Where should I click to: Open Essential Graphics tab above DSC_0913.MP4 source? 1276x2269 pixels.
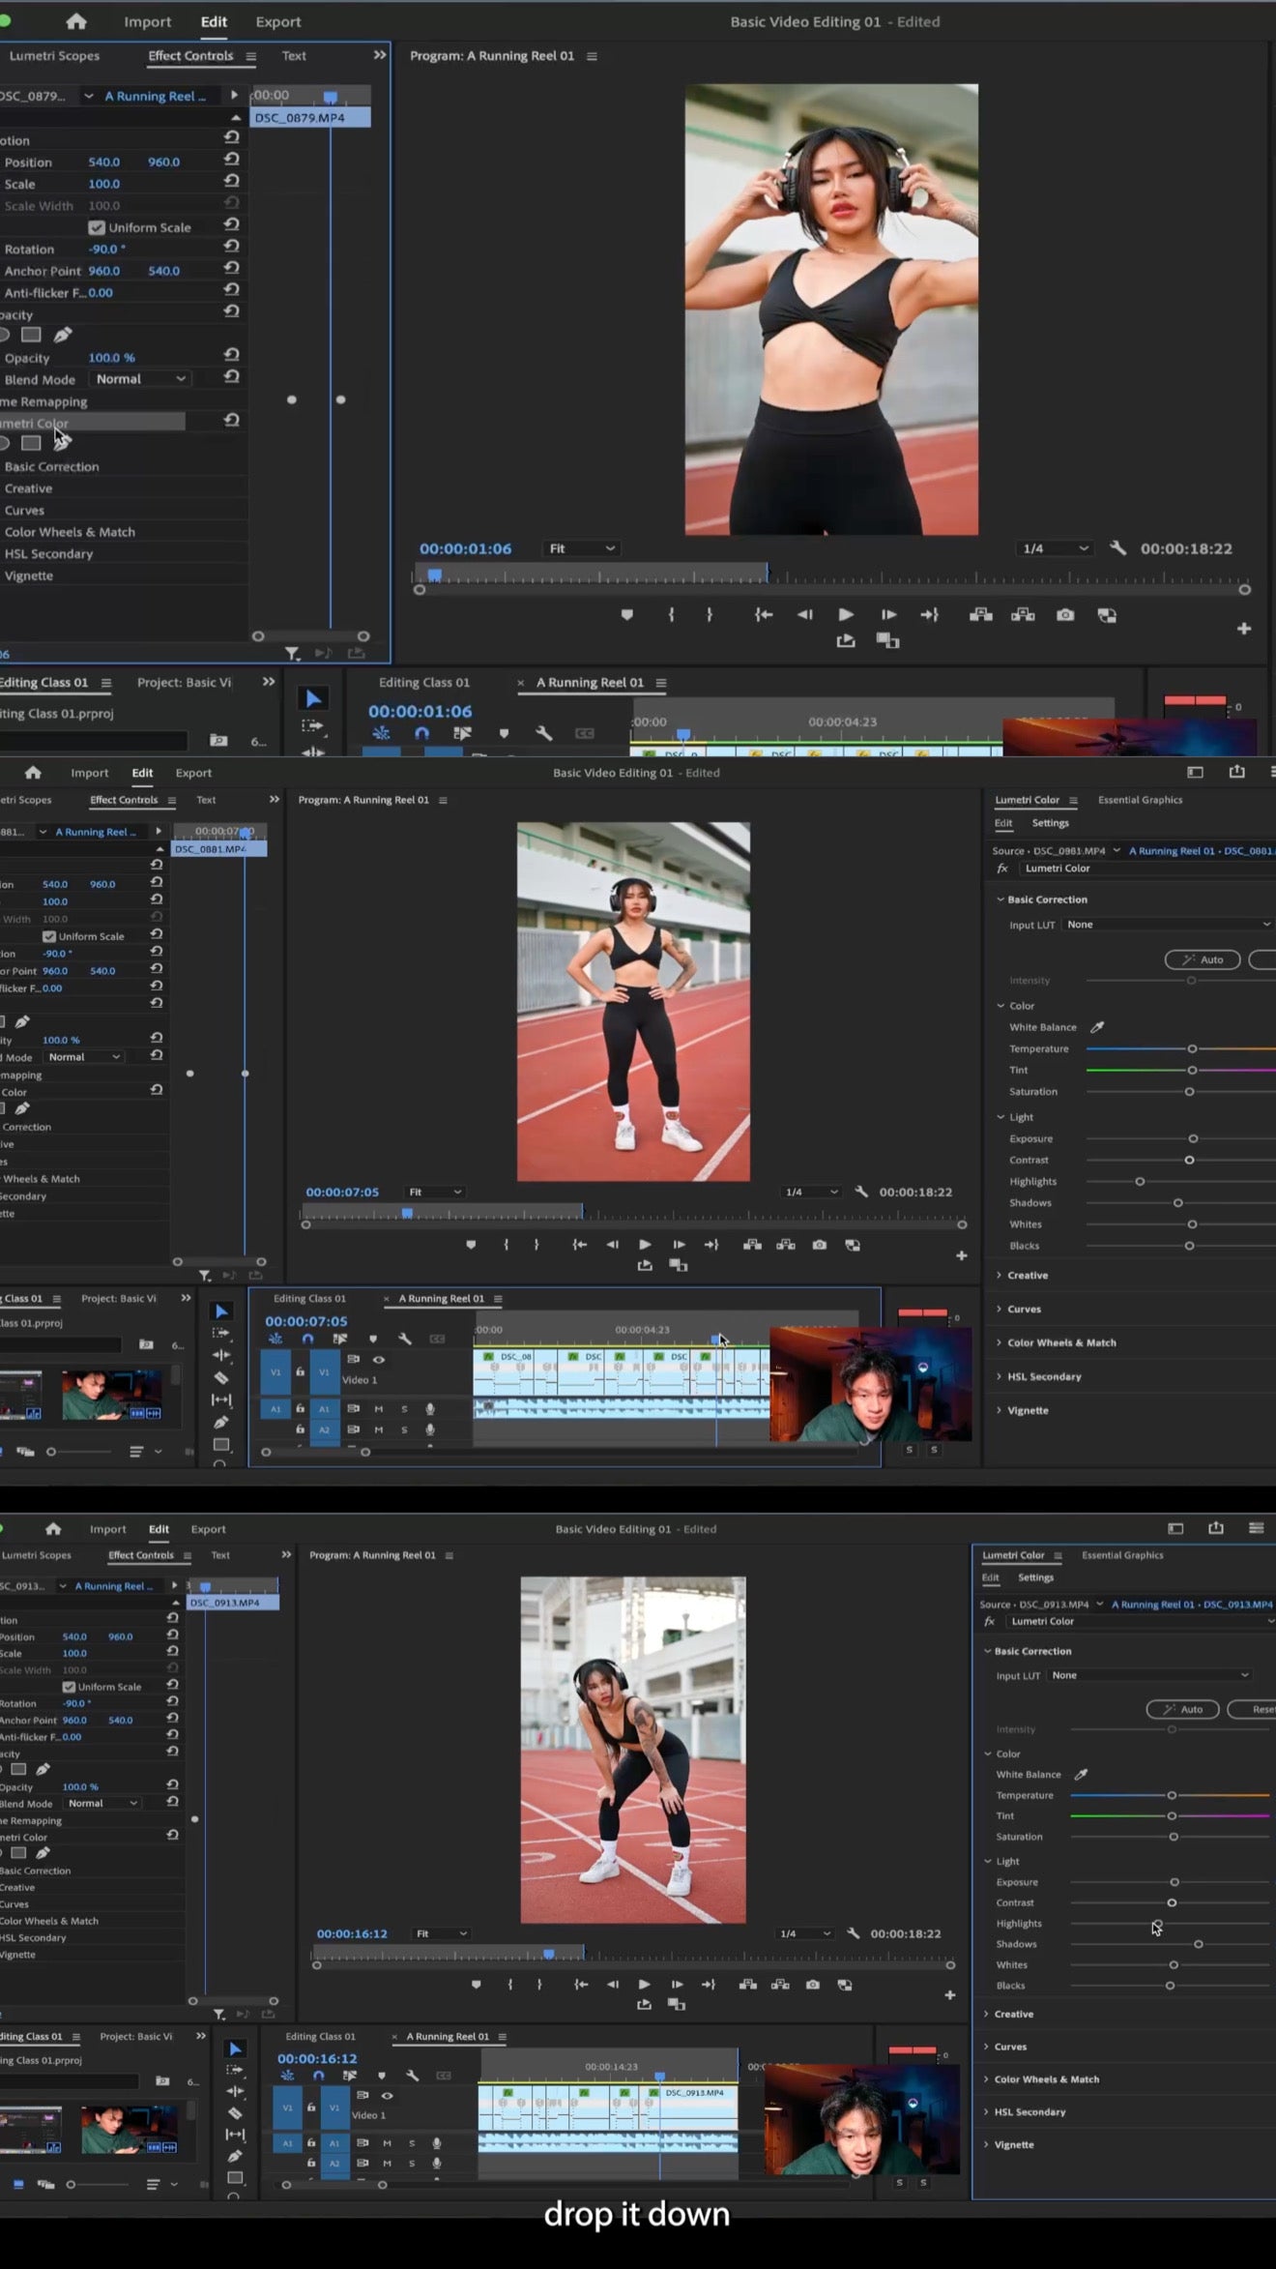pos(1121,1554)
